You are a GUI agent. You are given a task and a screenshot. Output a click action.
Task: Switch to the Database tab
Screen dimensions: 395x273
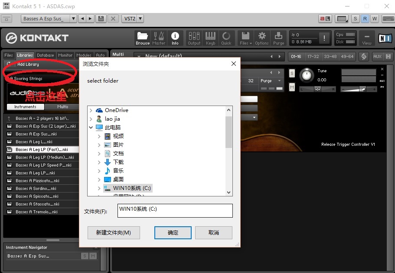pos(45,55)
